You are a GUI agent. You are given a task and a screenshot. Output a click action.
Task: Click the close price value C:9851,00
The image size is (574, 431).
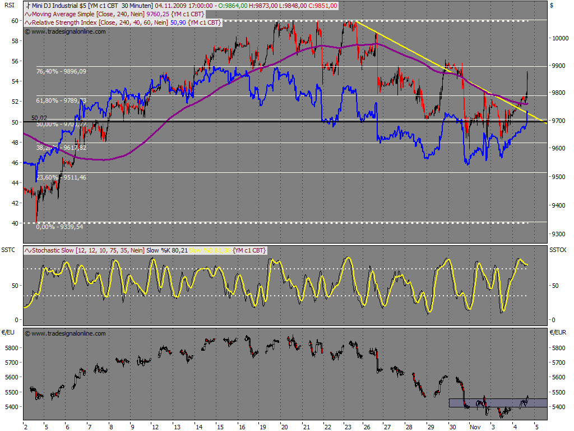322,6
